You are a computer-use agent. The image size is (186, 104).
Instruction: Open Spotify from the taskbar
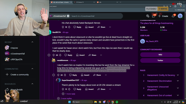117,102
